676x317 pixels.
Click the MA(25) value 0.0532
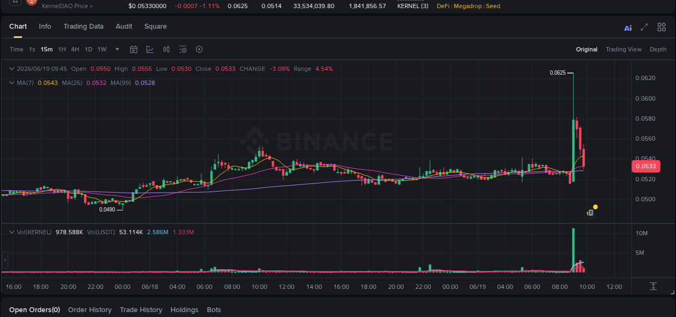click(96, 83)
